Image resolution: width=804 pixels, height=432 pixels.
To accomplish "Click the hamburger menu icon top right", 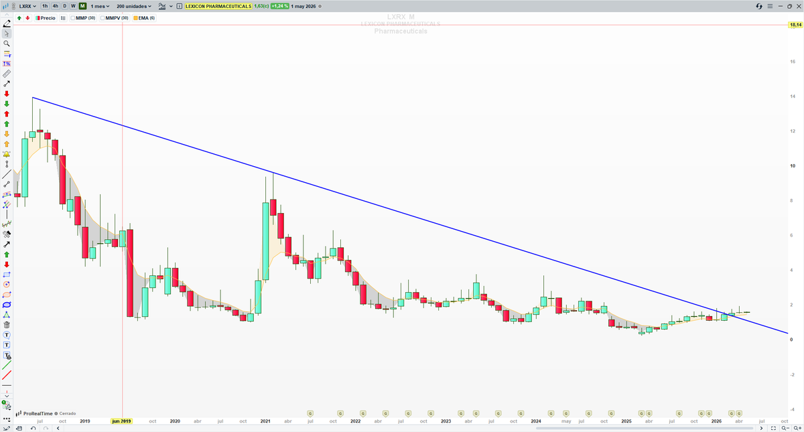I will (x=770, y=6).
